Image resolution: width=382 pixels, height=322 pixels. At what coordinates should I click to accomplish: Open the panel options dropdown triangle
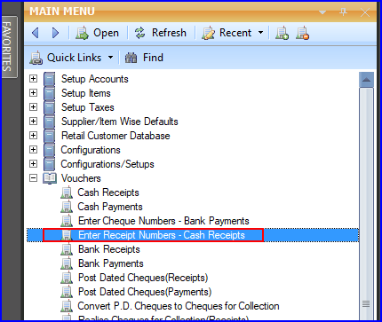pos(322,12)
